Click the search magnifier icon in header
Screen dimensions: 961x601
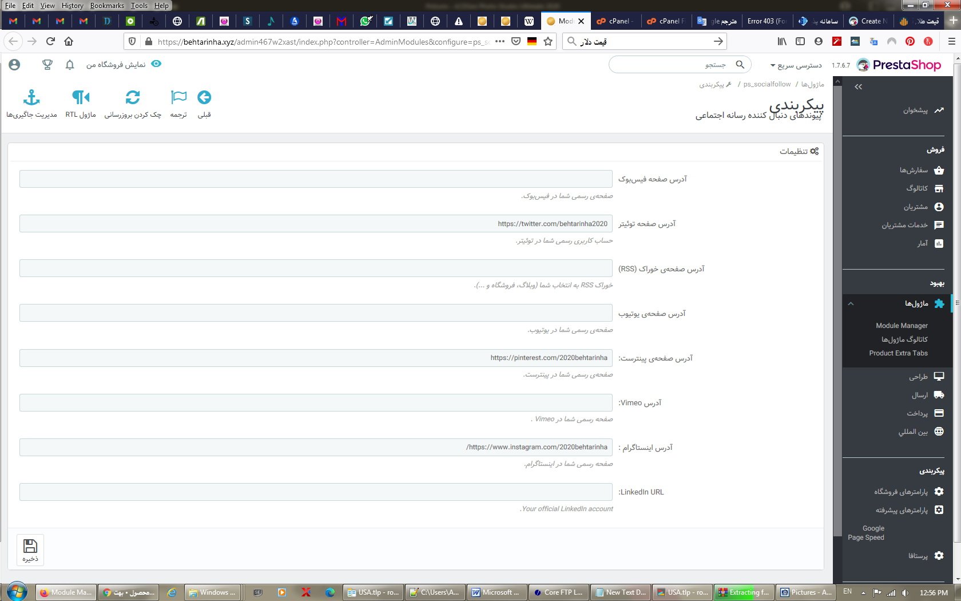(740, 65)
